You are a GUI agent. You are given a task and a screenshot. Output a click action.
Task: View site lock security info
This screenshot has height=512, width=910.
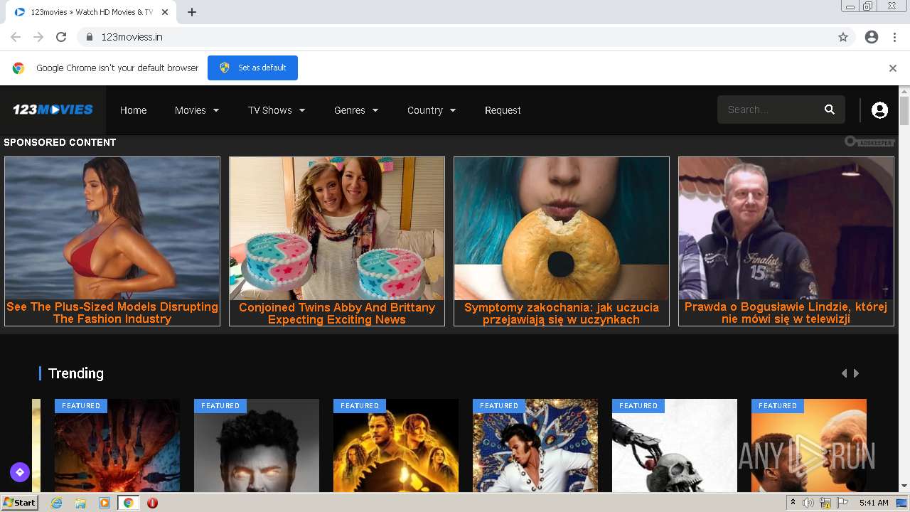[x=90, y=37]
